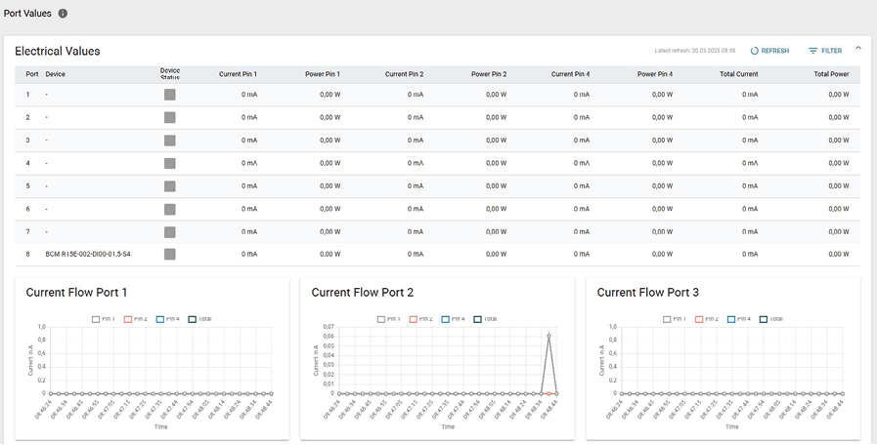Click the Port Values info icon

(x=63, y=14)
